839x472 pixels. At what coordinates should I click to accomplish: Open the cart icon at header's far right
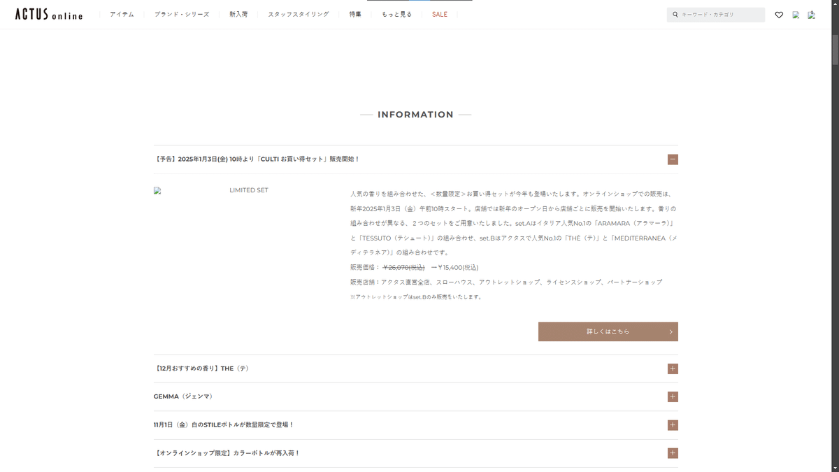pyautogui.click(x=812, y=15)
